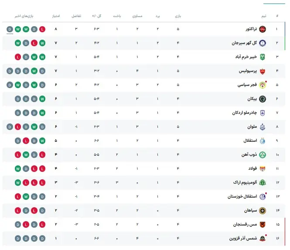
Task: Click the Malavan club crest
Action: pyautogui.click(x=263, y=127)
